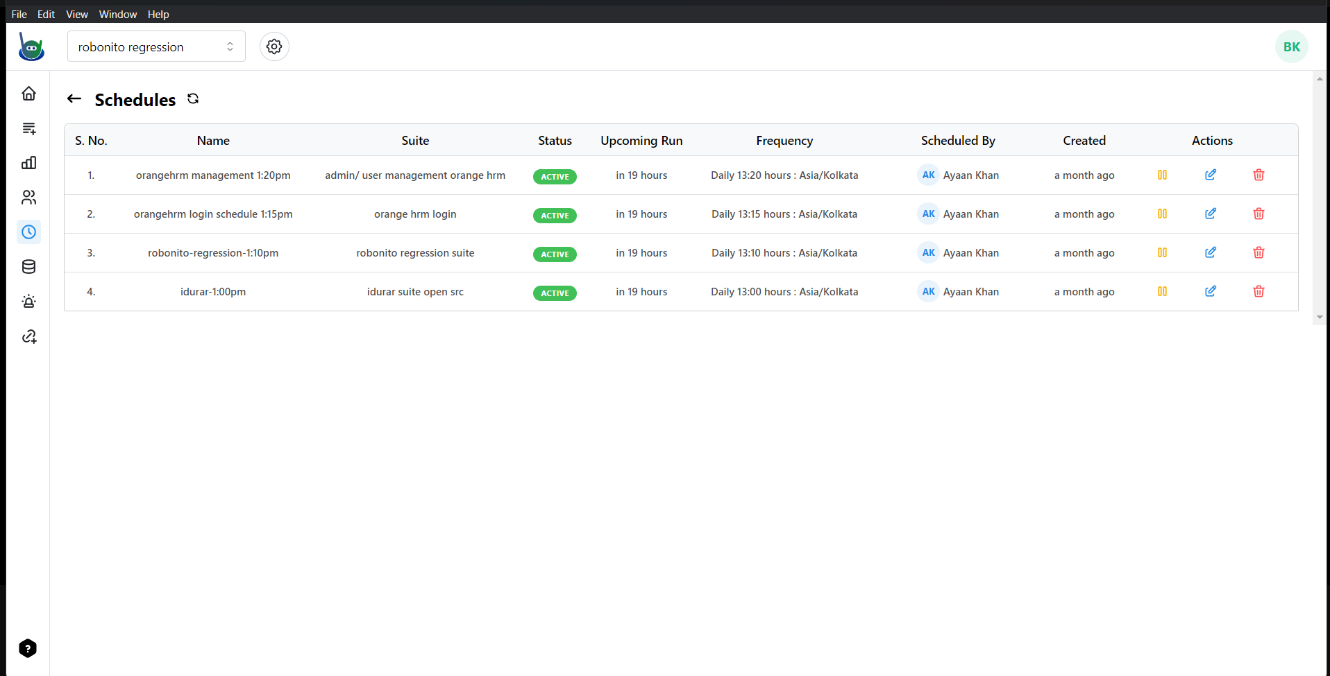Open the Window menu
The width and height of the screenshot is (1330, 676).
(118, 14)
